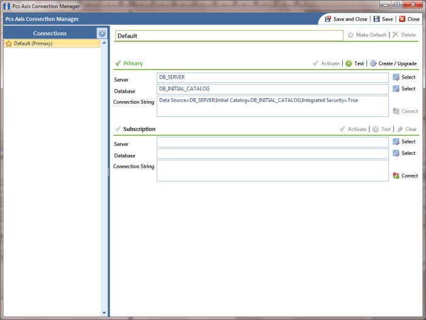Minimize the Pcs Axis Connection Manager window
This screenshot has width=426, height=320.
pyautogui.click(x=385, y=4)
